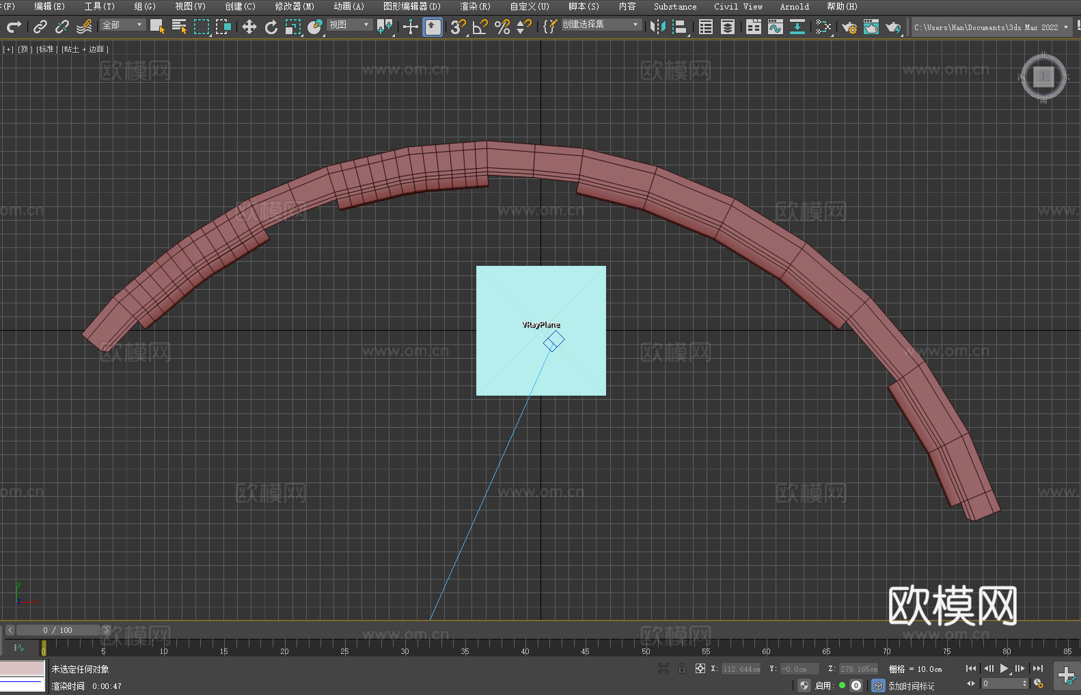Toggle Spinner Snap
The image size is (1081, 695).
click(524, 27)
